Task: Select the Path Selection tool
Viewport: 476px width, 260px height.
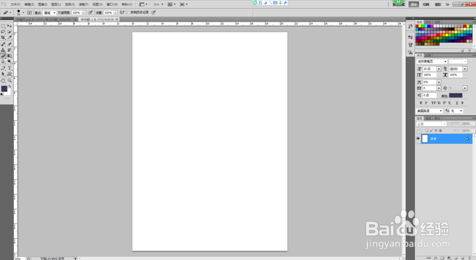Action: click(3, 74)
